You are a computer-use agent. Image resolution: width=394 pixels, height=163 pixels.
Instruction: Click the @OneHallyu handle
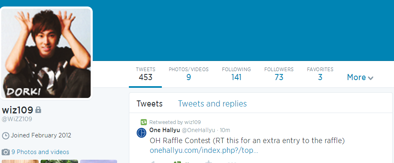(198, 130)
